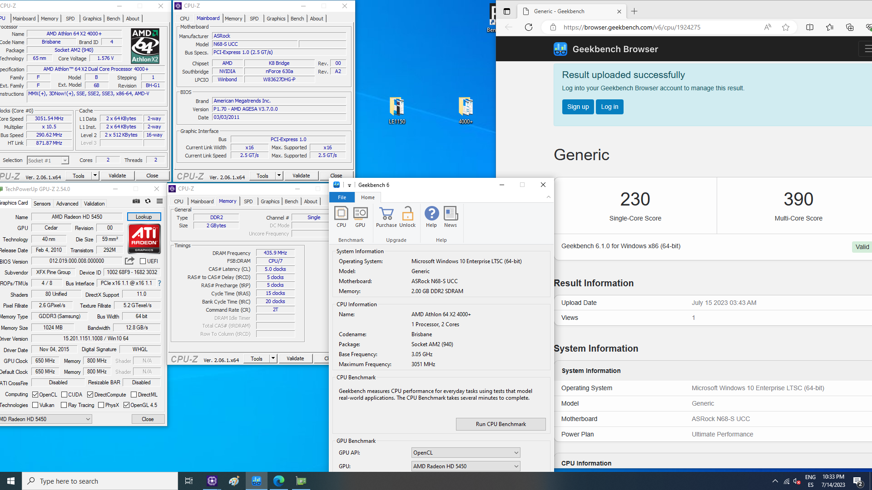Click Log in button on Geekbench Browser
The image size is (872, 490).
(x=609, y=107)
